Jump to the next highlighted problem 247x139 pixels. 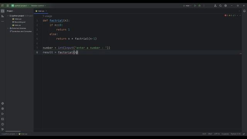point(240,15)
